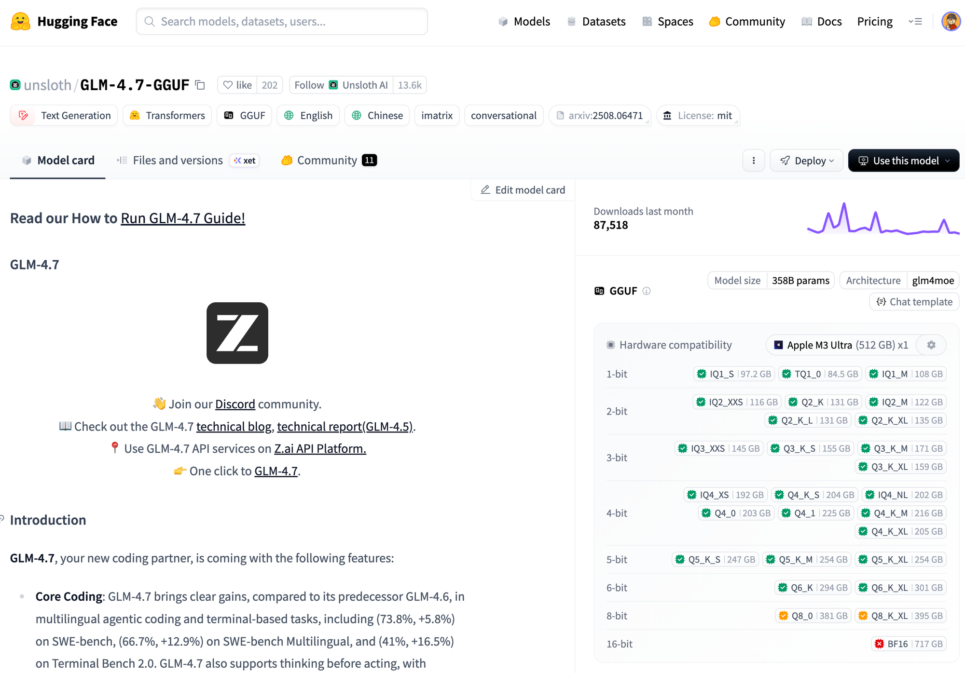Image resolution: width=965 pixels, height=673 pixels.
Task: Click the downloads last month chart
Action: click(882, 219)
